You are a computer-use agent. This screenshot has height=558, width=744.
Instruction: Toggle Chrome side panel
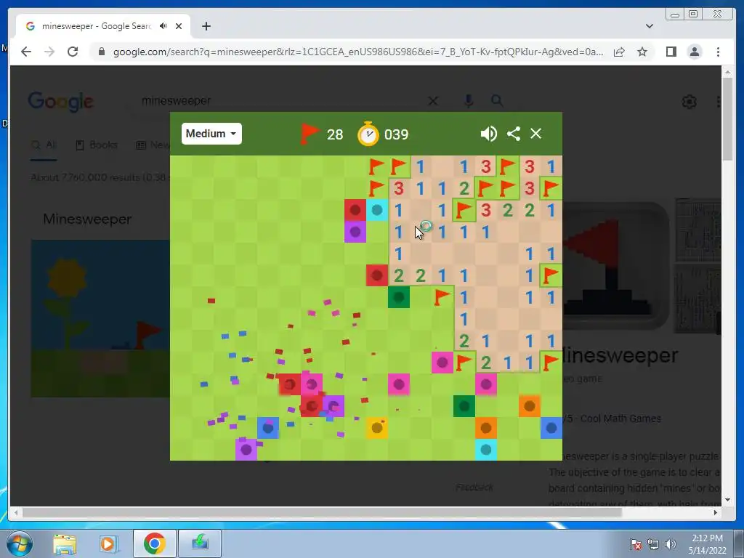click(x=671, y=52)
